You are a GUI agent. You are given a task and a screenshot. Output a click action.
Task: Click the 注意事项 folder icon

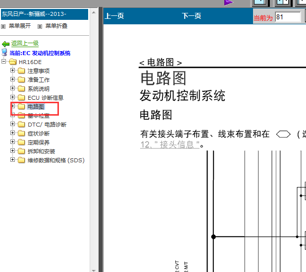(21, 70)
